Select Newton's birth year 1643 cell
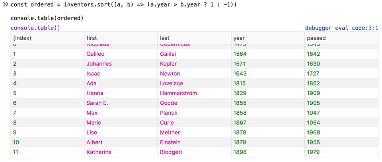 [240, 74]
